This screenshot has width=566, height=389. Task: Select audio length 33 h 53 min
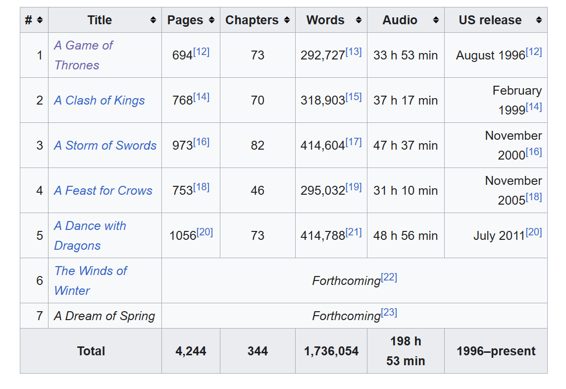(406, 56)
